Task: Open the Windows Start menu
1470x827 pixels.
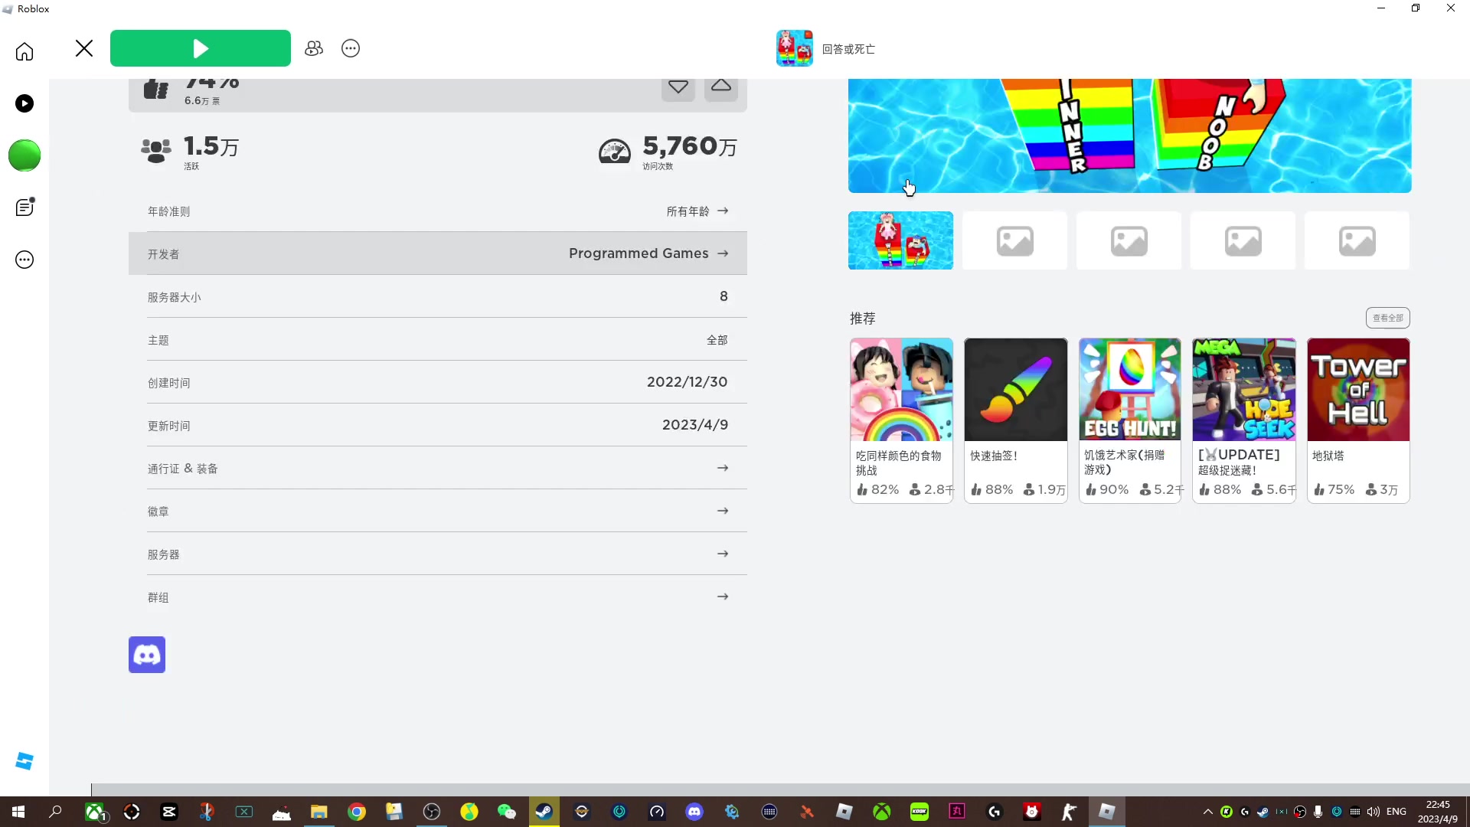Action: tap(18, 812)
